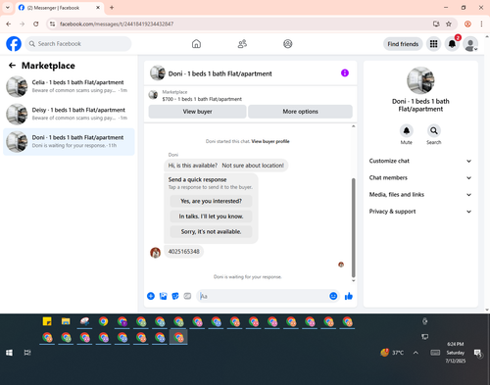Click Find friends button
Image resolution: width=490 pixels, height=385 pixels.
(x=403, y=44)
